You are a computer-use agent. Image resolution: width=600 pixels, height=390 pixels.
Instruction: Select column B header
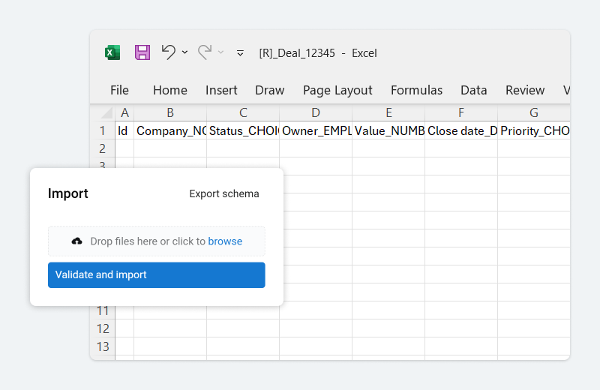point(170,112)
